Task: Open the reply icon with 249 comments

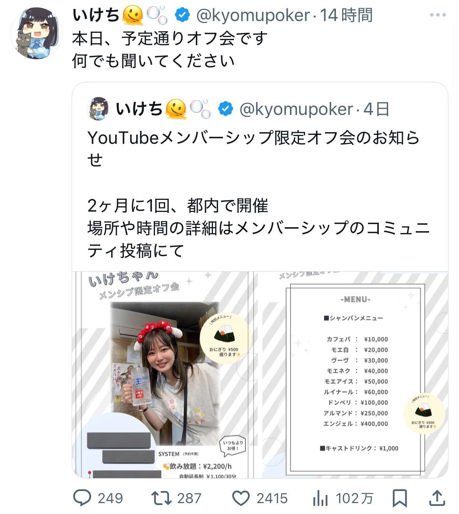Action: pos(82,498)
